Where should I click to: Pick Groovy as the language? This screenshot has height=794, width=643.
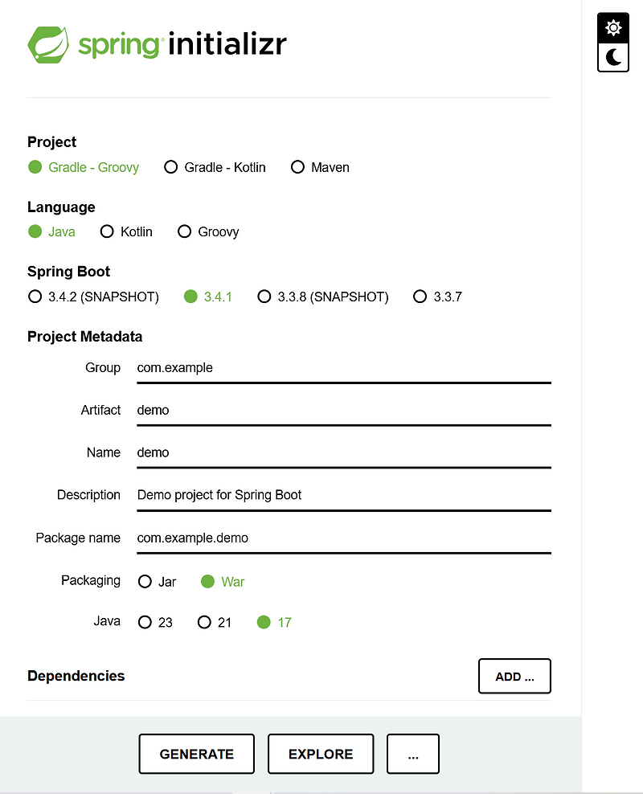coord(184,231)
